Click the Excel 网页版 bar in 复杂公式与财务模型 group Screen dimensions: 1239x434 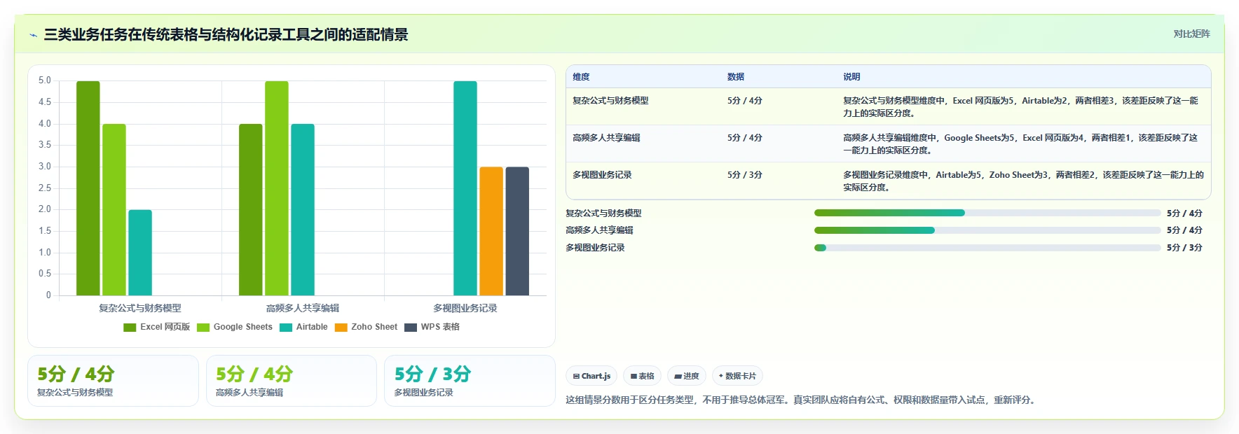[88, 188]
